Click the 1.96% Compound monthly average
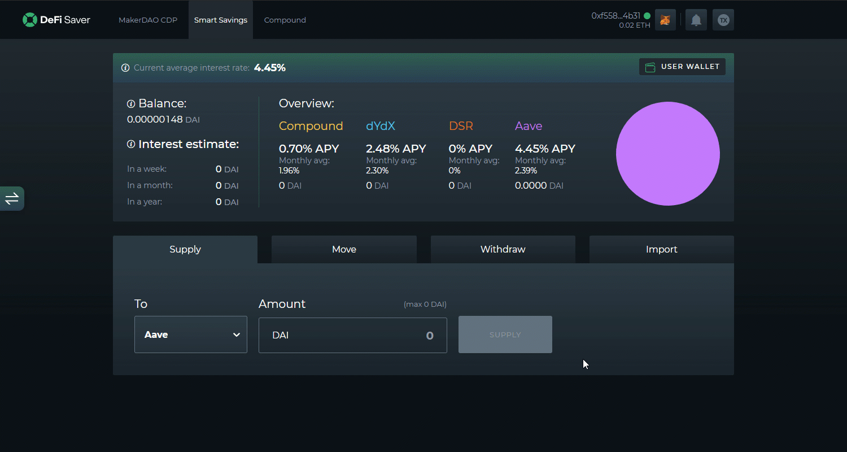The height and width of the screenshot is (452, 847). (x=289, y=171)
